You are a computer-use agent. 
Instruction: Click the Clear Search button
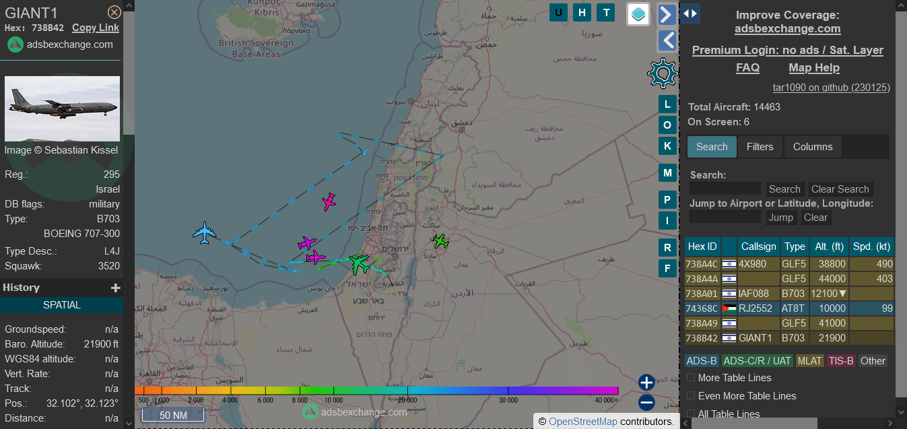click(x=840, y=189)
